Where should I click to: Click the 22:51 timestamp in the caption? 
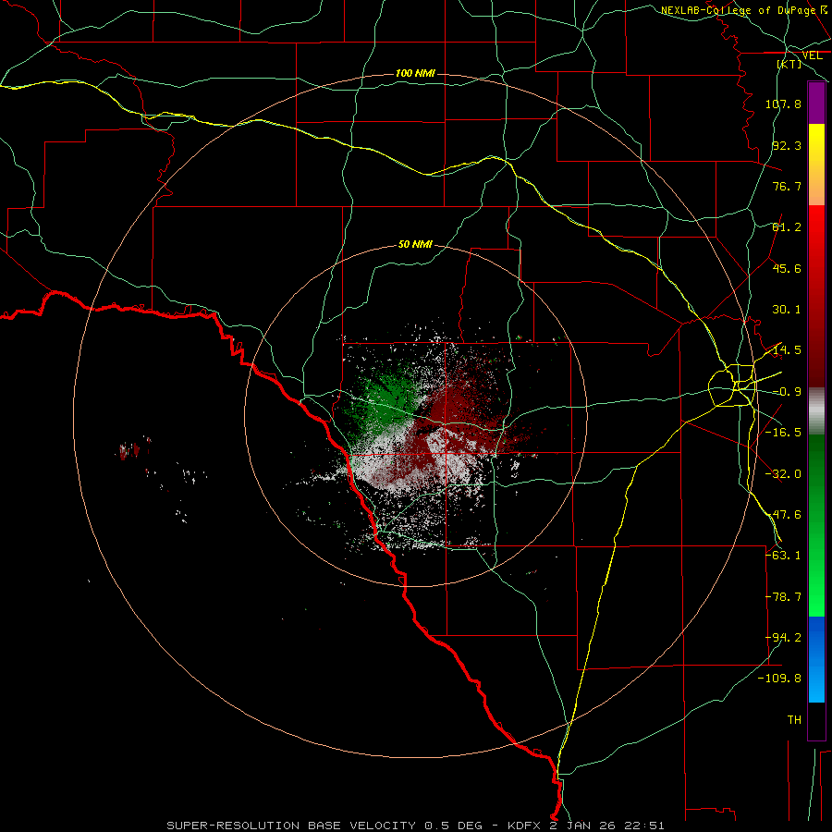click(x=644, y=826)
